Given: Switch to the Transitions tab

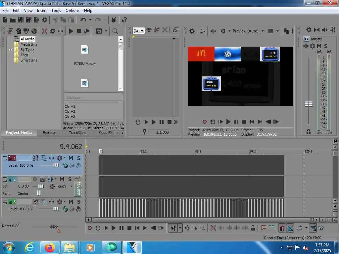Looking at the screenshot, I should pyautogui.click(x=77, y=133).
